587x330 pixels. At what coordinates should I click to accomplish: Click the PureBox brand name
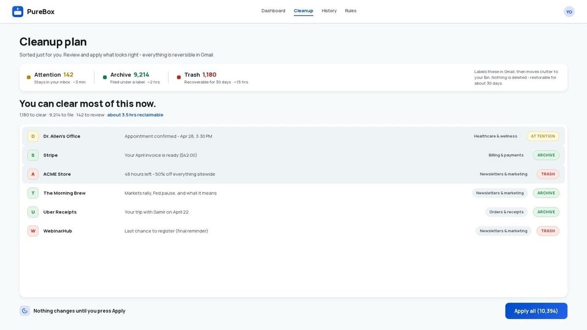tap(41, 12)
